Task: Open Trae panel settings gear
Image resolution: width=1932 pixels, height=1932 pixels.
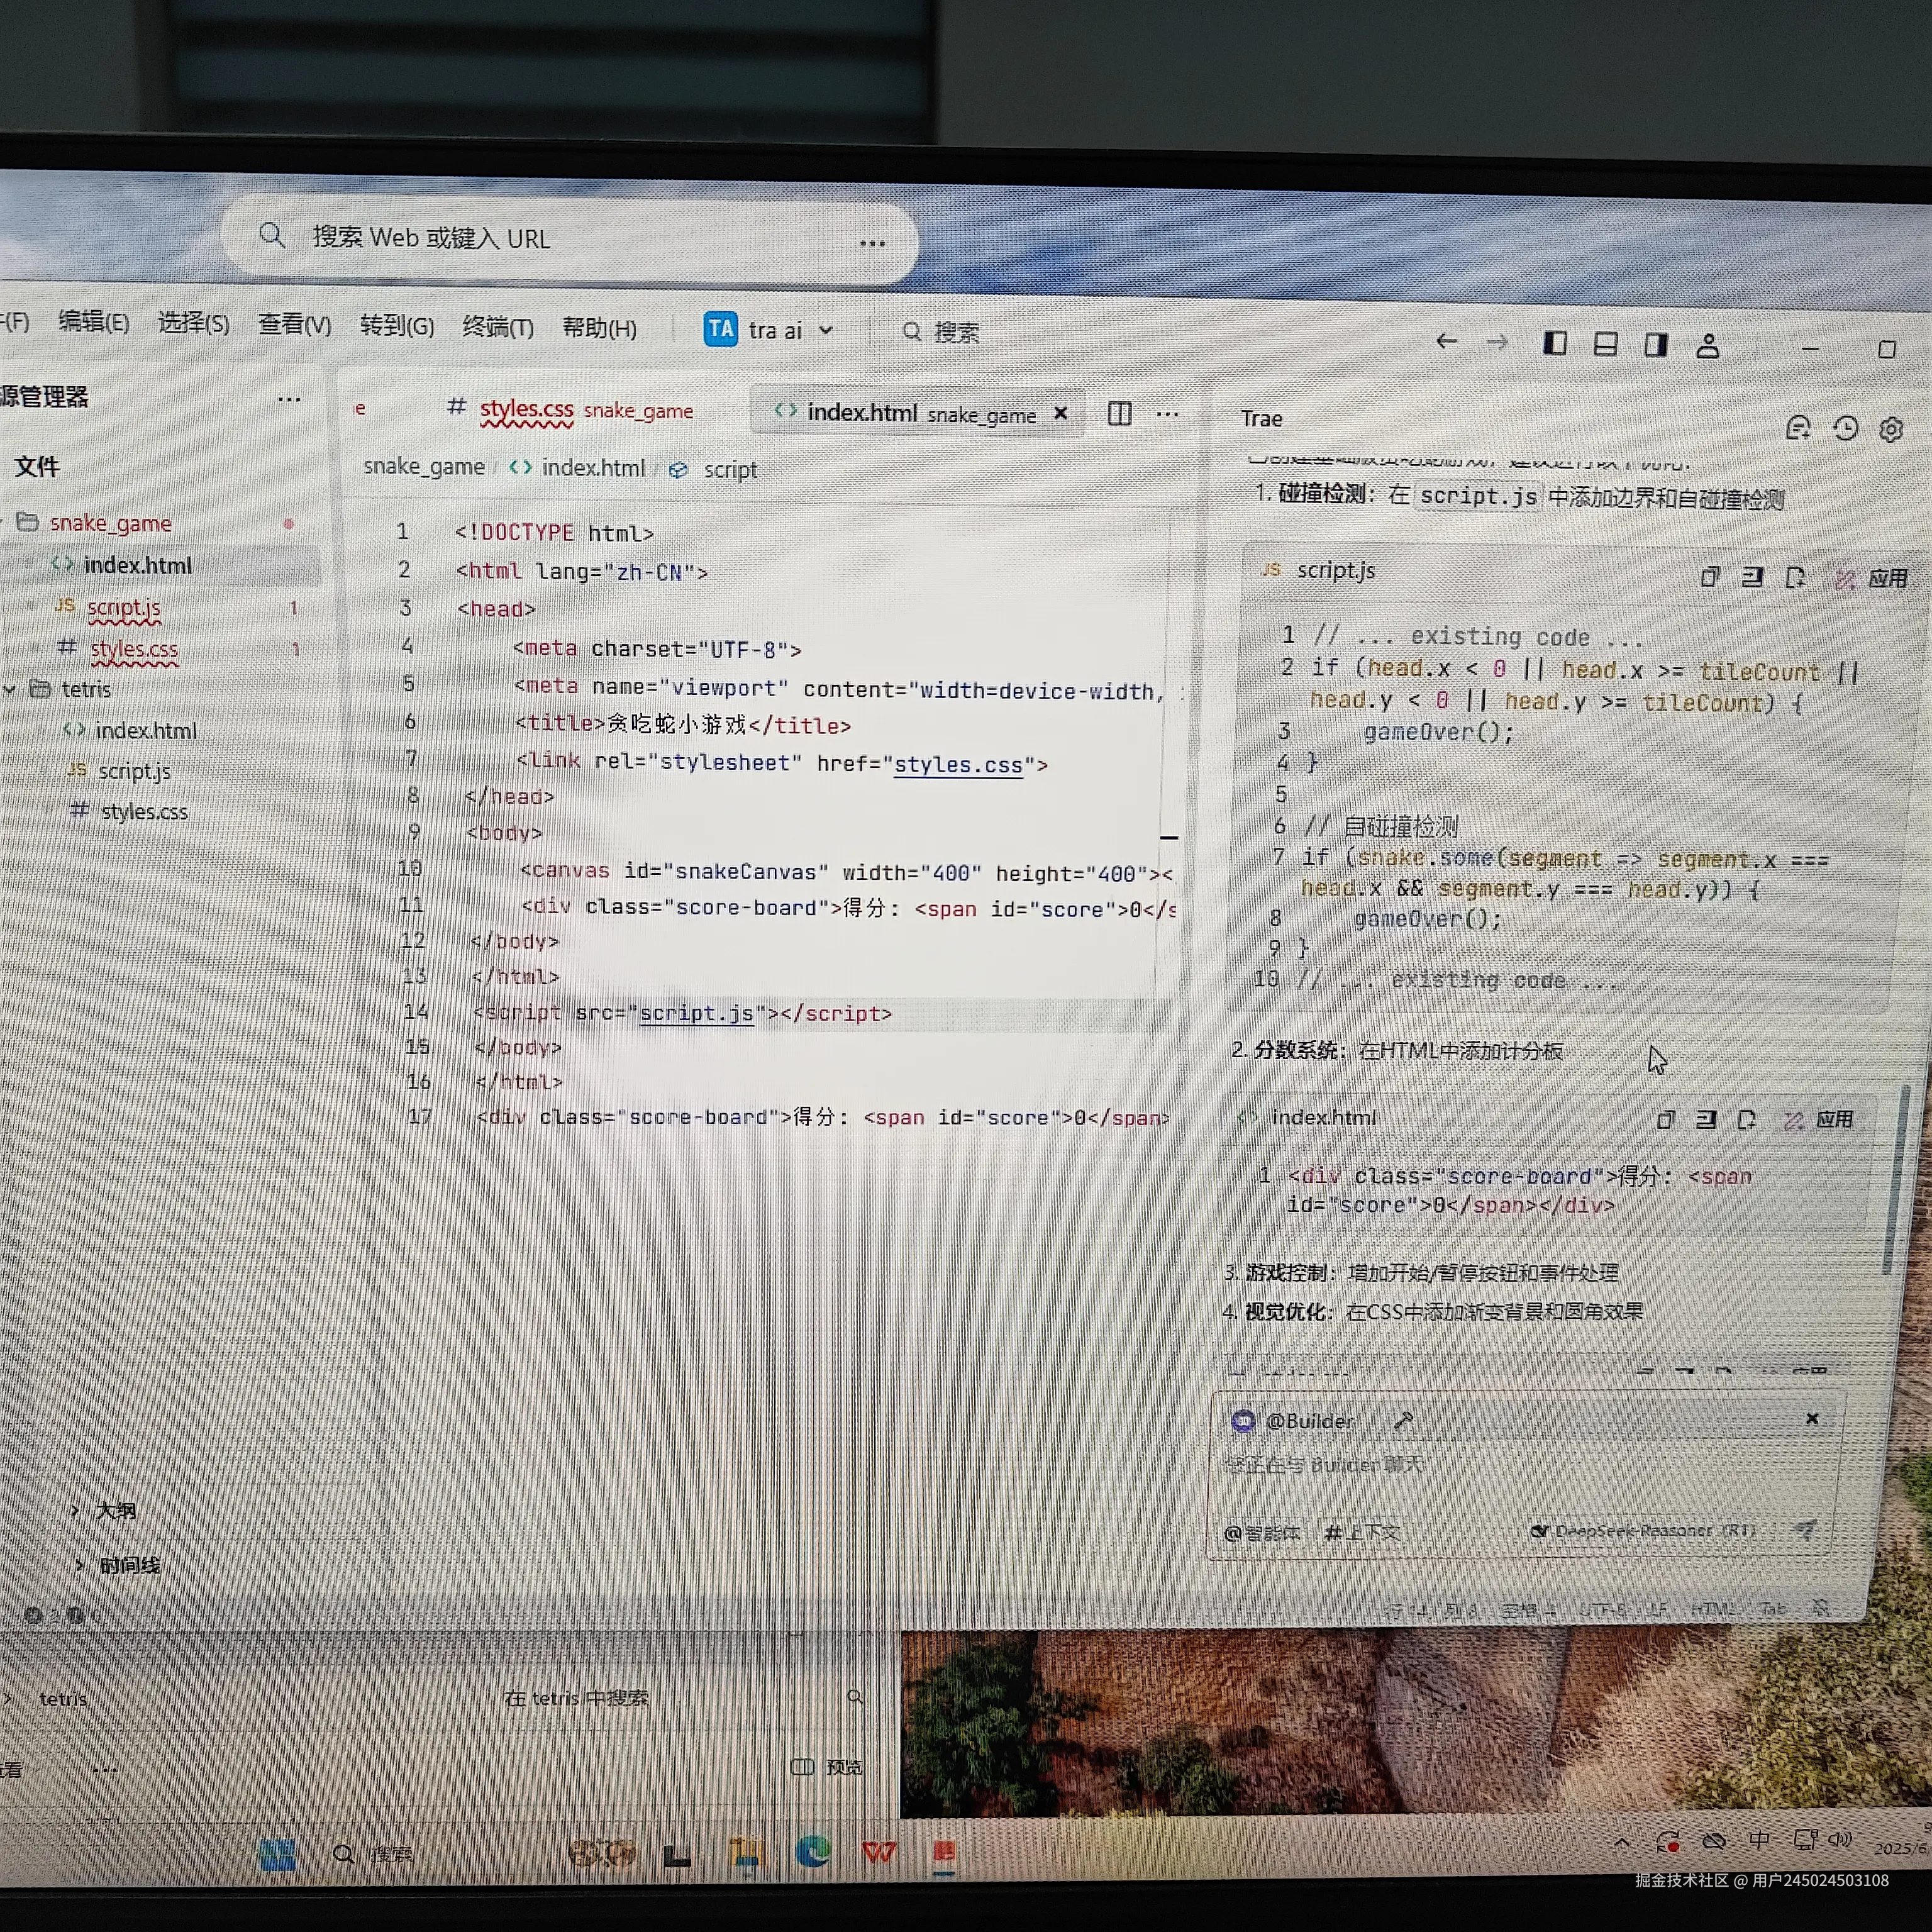Action: click(1890, 430)
